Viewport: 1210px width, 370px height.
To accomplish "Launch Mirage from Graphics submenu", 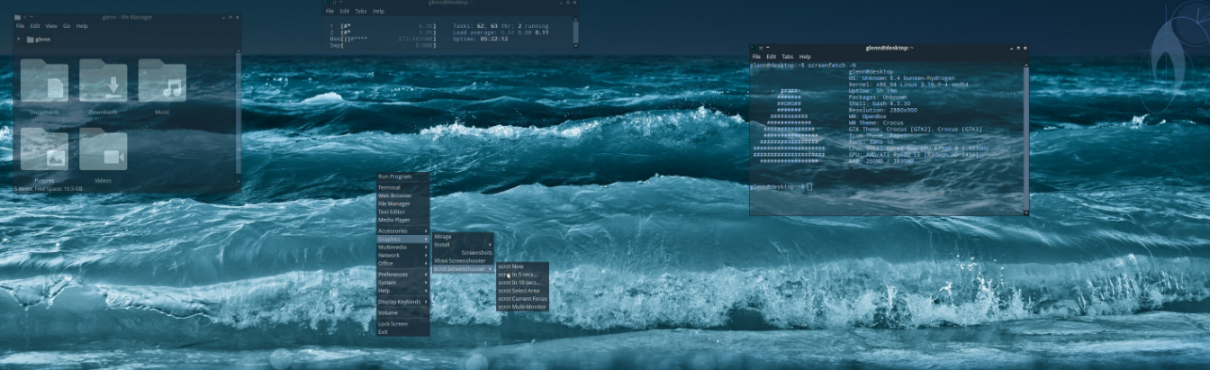I will tap(464, 237).
